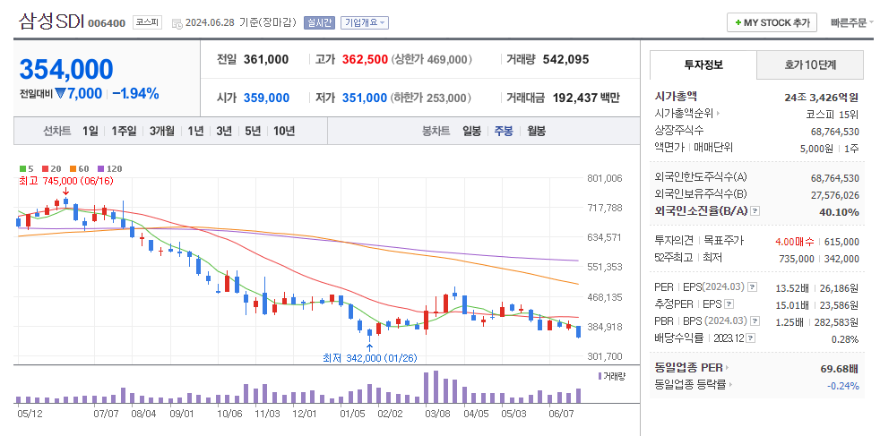Click the 거래량 value 542,095

click(565, 59)
